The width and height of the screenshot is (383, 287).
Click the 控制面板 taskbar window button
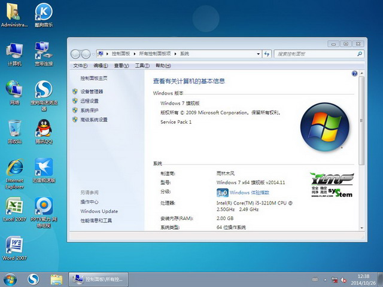[x=98, y=279]
